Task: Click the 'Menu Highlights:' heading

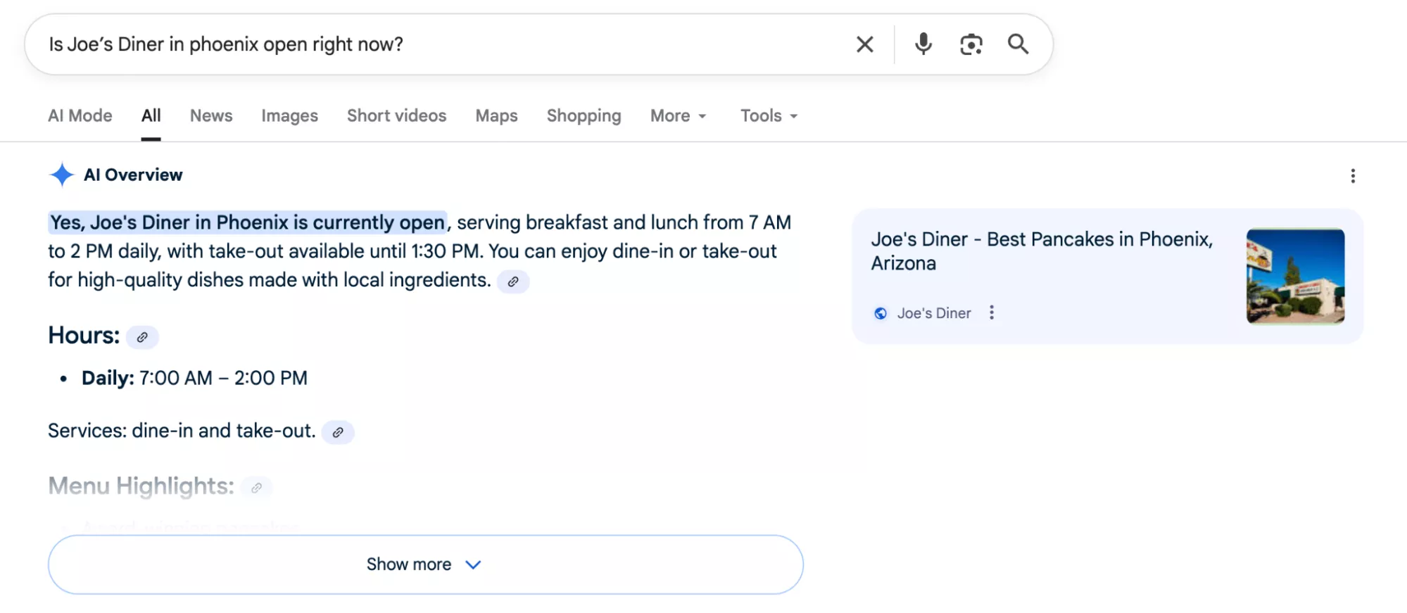Action: pyautogui.click(x=141, y=486)
